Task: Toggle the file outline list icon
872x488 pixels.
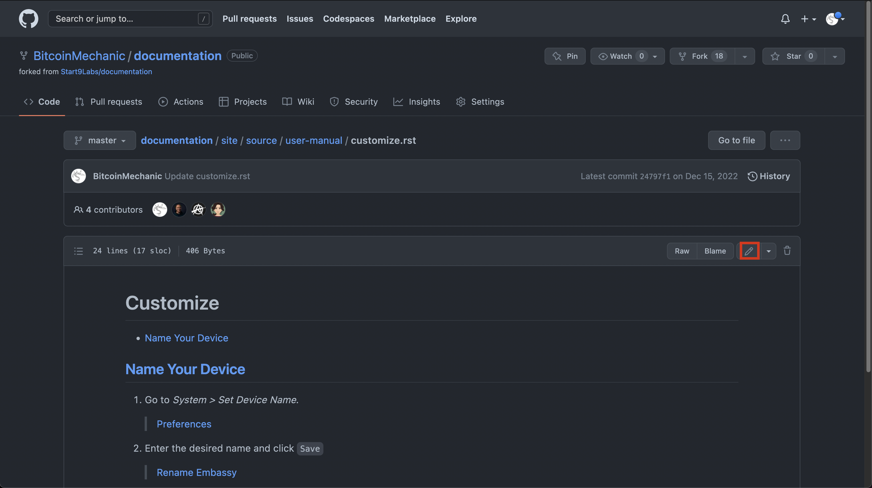Action: click(79, 251)
